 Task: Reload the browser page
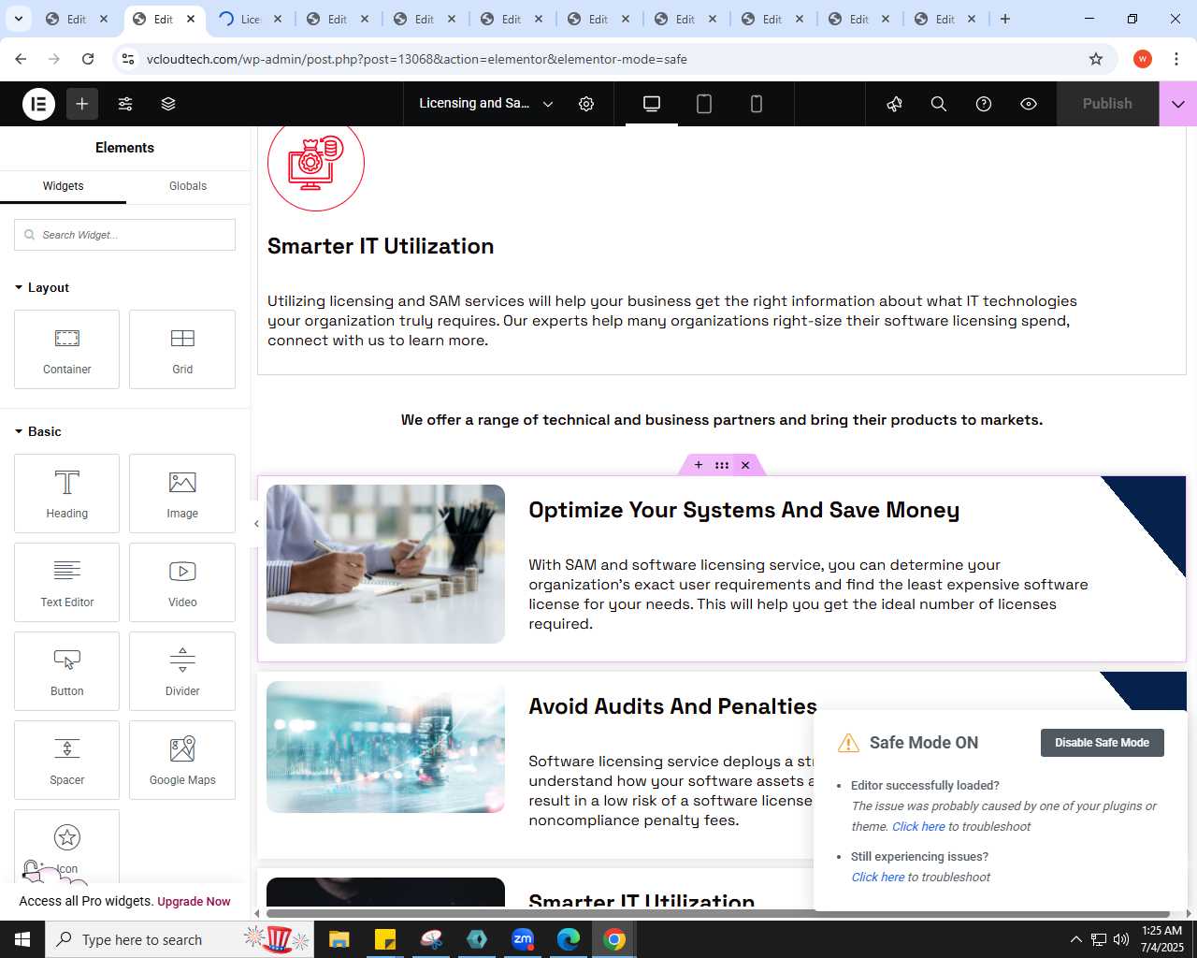click(x=88, y=59)
